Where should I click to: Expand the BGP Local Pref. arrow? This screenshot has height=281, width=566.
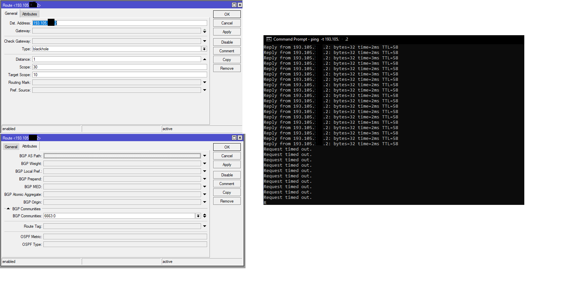204,171
